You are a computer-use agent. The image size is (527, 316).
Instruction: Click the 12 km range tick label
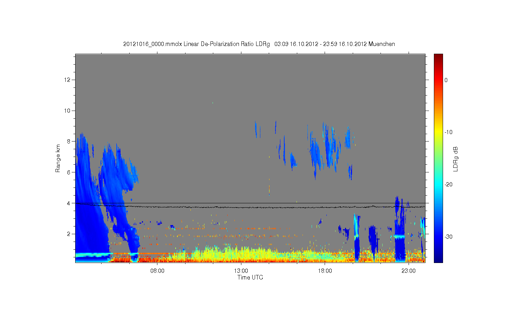click(67, 80)
